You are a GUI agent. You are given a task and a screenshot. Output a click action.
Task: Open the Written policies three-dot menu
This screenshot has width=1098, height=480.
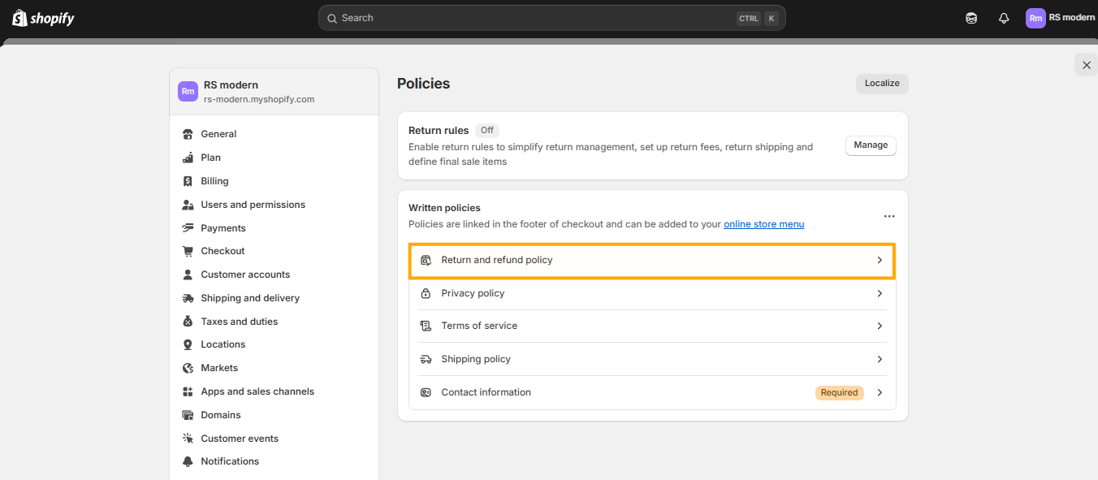coord(889,216)
